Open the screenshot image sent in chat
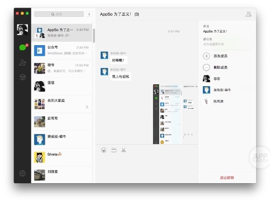The image size is (270, 203). [x=175, y=114]
